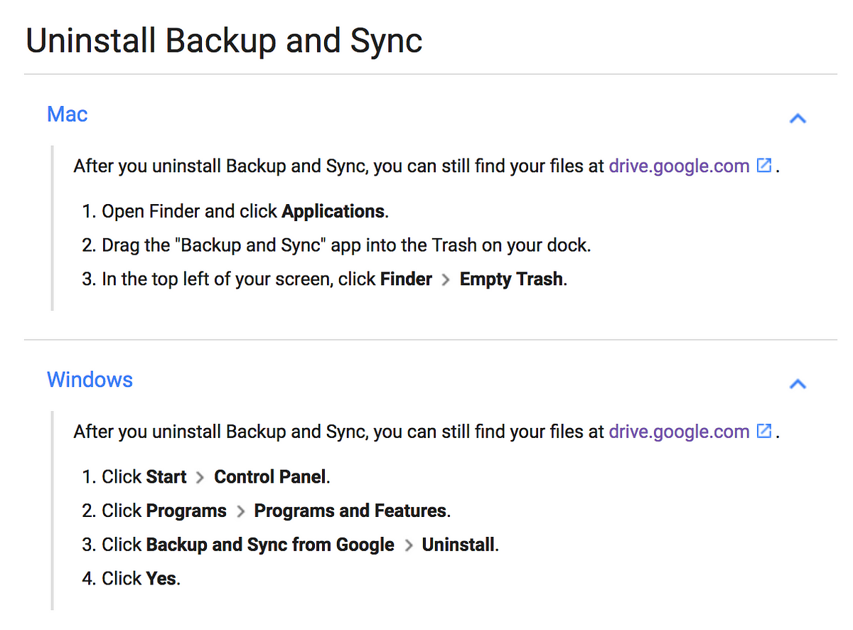This screenshot has width=853, height=630.
Task: Click the arrow between Finder and Empty Trash
Action: (446, 280)
